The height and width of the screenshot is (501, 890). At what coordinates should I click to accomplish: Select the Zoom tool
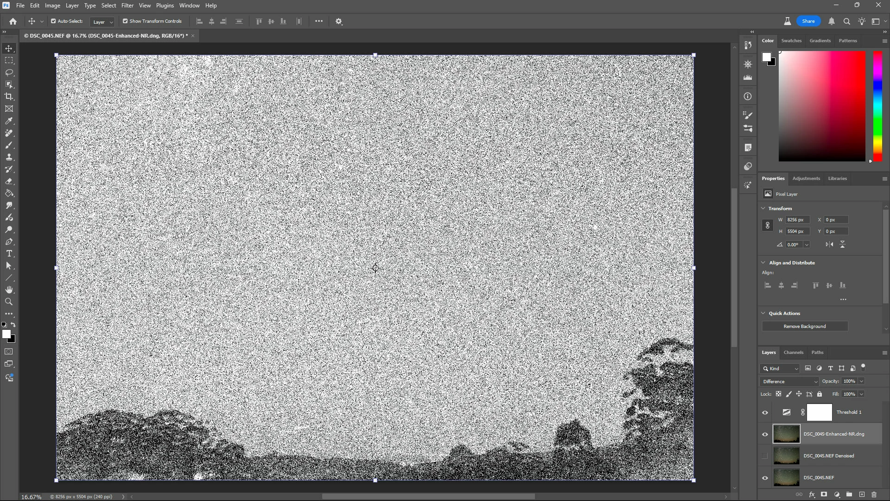(9, 302)
